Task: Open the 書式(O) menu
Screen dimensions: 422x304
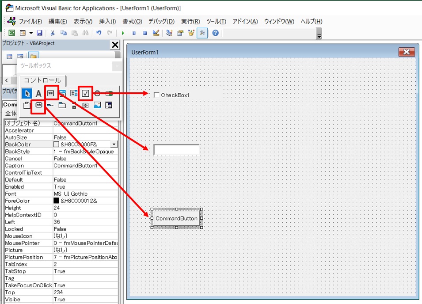Action: coord(132,21)
